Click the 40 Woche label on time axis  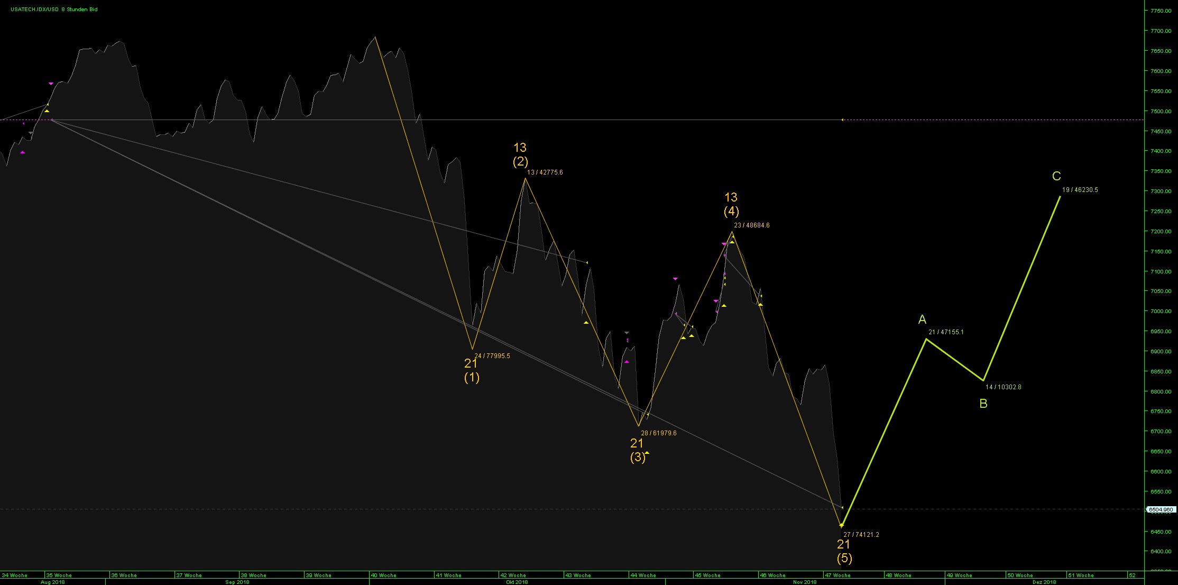pyautogui.click(x=383, y=575)
